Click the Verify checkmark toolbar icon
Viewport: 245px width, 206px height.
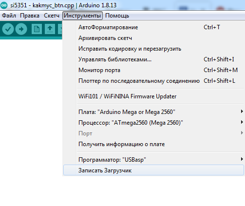8,29
